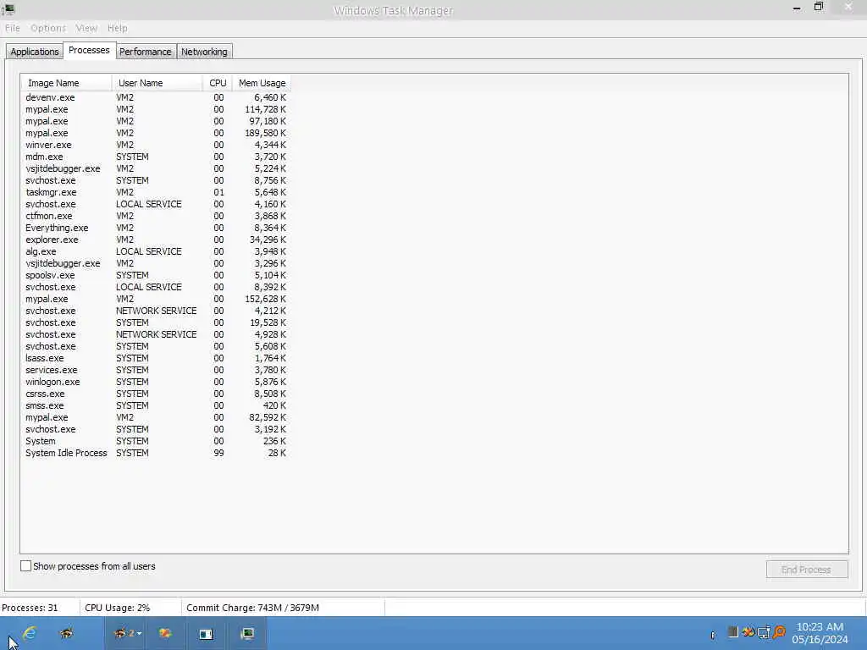Switch to the Performance tab
This screenshot has width=867, height=650.
146,52
